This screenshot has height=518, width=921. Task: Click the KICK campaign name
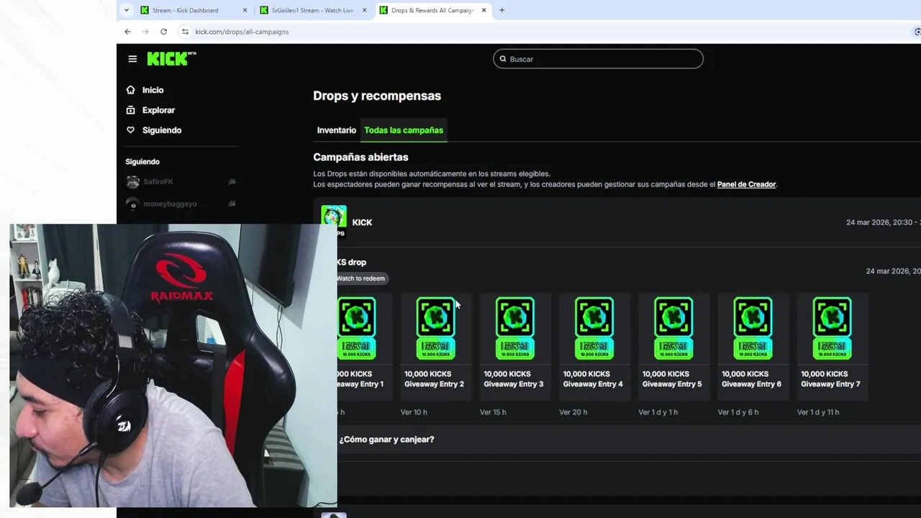tap(362, 222)
